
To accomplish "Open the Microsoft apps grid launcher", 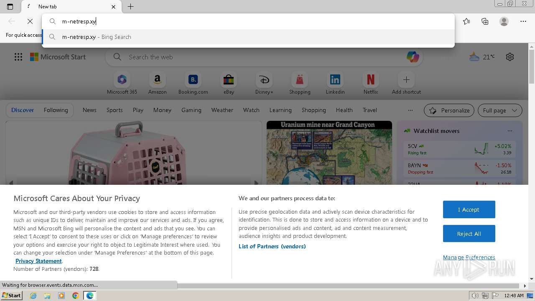I will [18, 57].
